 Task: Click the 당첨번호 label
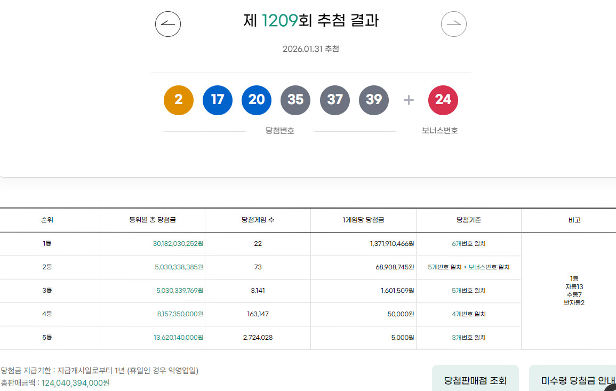tap(279, 131)
